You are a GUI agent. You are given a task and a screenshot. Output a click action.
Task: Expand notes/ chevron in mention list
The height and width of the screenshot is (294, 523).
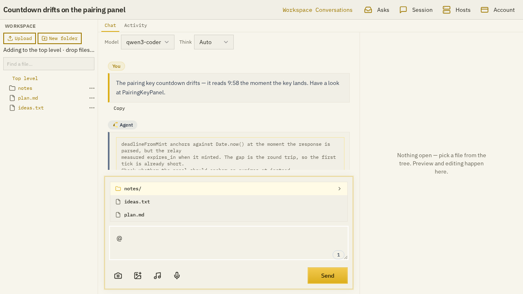(x=340, y=189)
